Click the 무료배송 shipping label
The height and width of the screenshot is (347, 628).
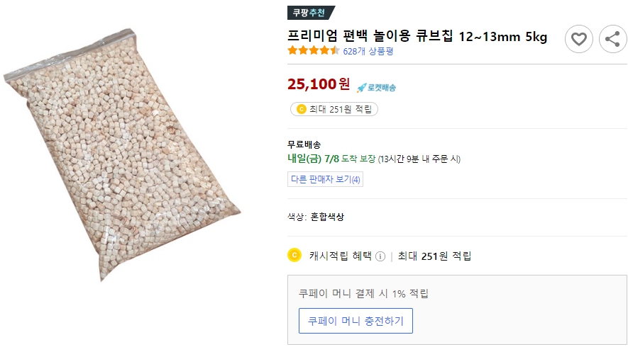coord(304,144)
